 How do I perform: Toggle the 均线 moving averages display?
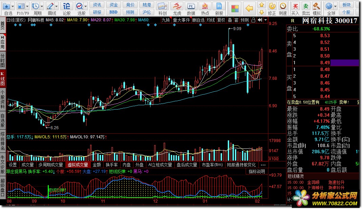pyautogui.click(x=211, y=20)
